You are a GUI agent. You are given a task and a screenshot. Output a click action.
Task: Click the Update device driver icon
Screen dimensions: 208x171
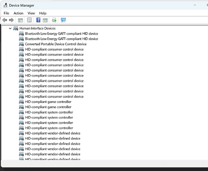coord(54,20)
